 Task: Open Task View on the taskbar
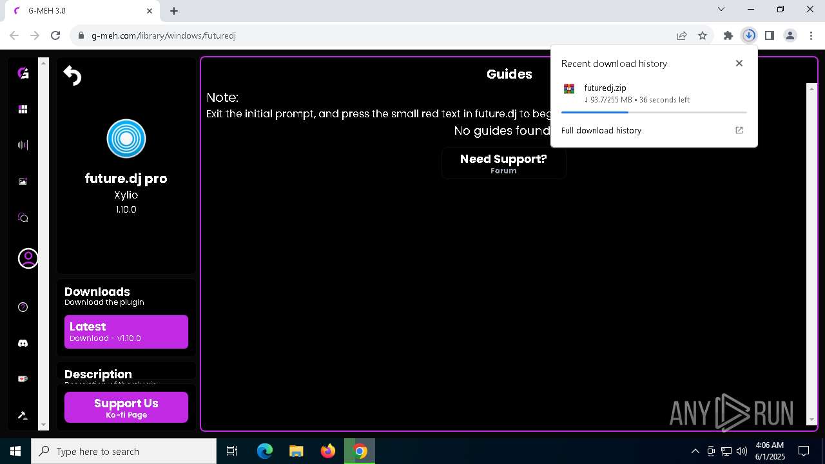tap(232, 451)
